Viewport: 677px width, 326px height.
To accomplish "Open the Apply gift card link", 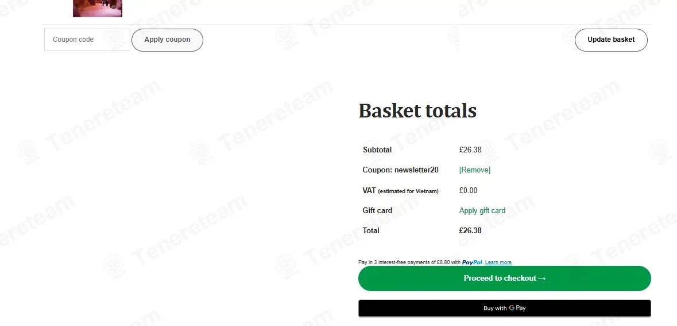I will [x=482, y=211].
